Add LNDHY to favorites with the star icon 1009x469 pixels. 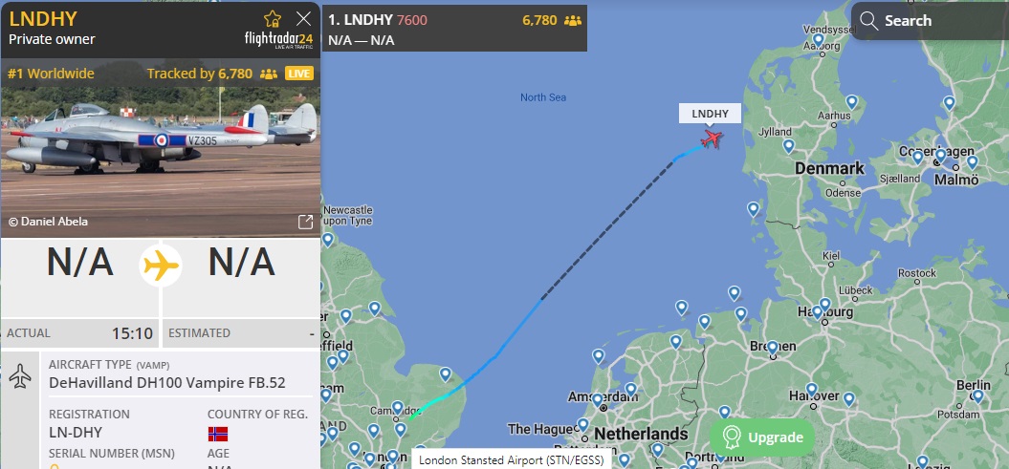(273, 19)
